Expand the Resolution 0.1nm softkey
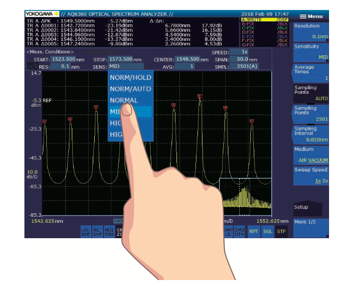The height and width of the screenshot is (297, 347). coord(311,31)
